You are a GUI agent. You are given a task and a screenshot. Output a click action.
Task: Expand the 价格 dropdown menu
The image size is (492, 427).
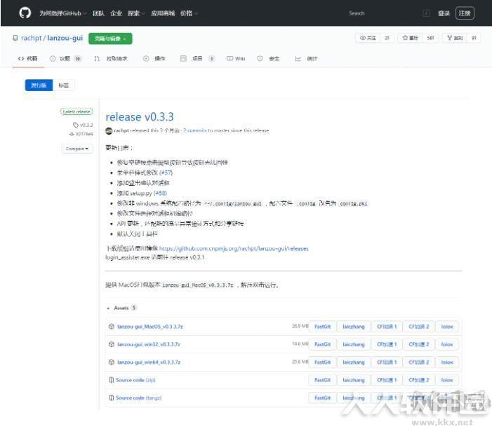point(189,13)
